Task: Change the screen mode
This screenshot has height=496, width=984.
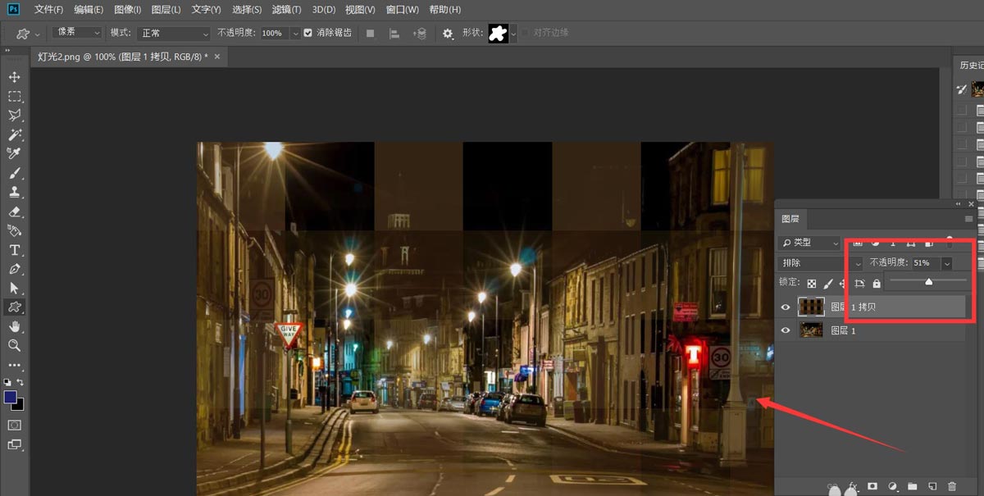Action: coord(15,444)
